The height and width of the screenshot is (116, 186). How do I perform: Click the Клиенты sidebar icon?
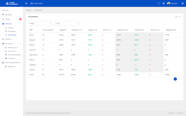pyautogui.click(x=3, y=39)
